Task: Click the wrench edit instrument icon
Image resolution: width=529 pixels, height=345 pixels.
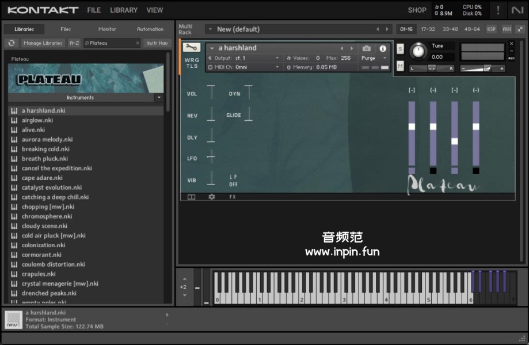Action: [192, 48]
